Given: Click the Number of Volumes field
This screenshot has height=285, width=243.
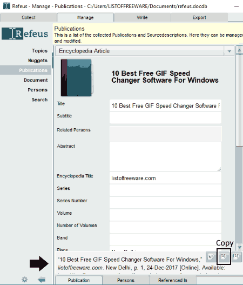Looking at the screenshot, I should point(165,227).
